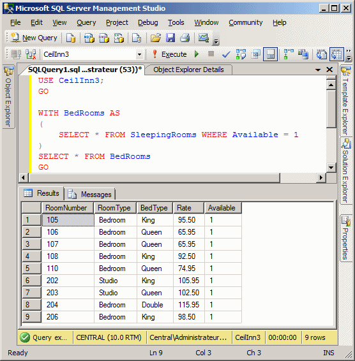The width and height of the screenshot is (355, 361).
Task: Select the Double BedType cell
Action: click(x=155, y=305)
